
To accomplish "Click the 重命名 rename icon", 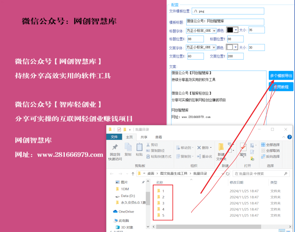I will coord(199,156).
